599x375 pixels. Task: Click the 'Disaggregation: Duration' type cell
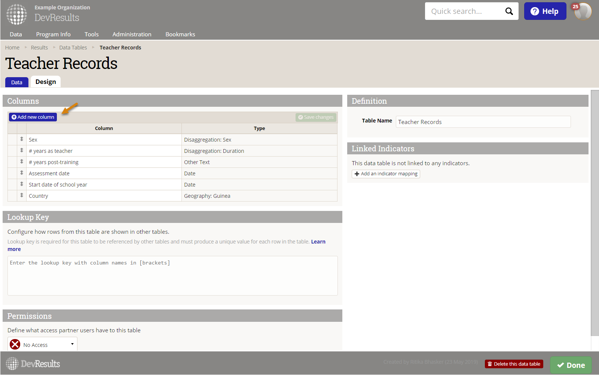point(259,151)
